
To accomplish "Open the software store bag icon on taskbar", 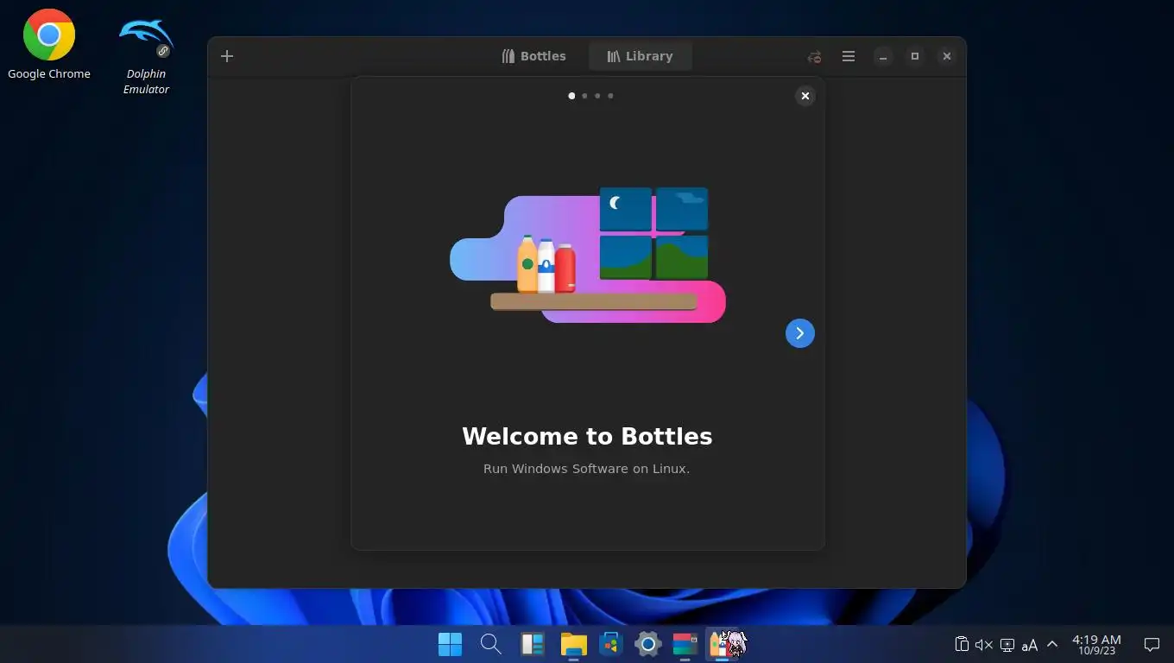I will click(x=611, y=644).
